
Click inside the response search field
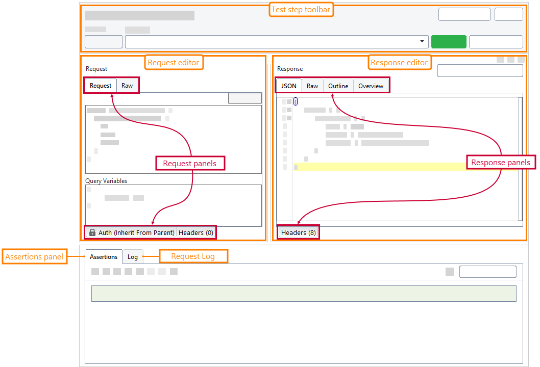[x=480, y=70]
